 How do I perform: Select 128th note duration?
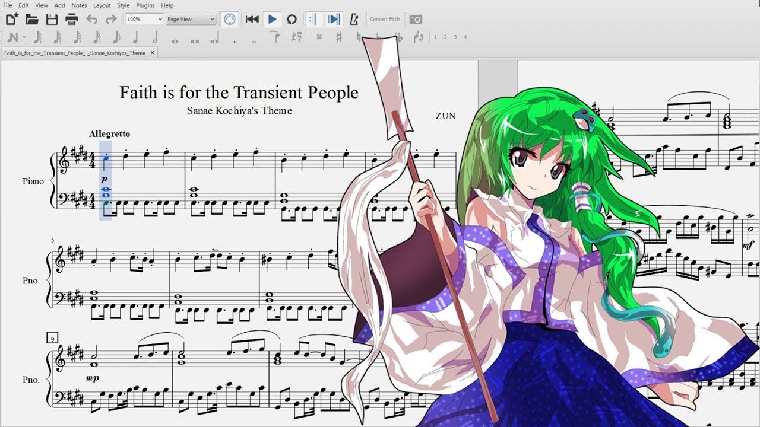click(x=38, y=37)
